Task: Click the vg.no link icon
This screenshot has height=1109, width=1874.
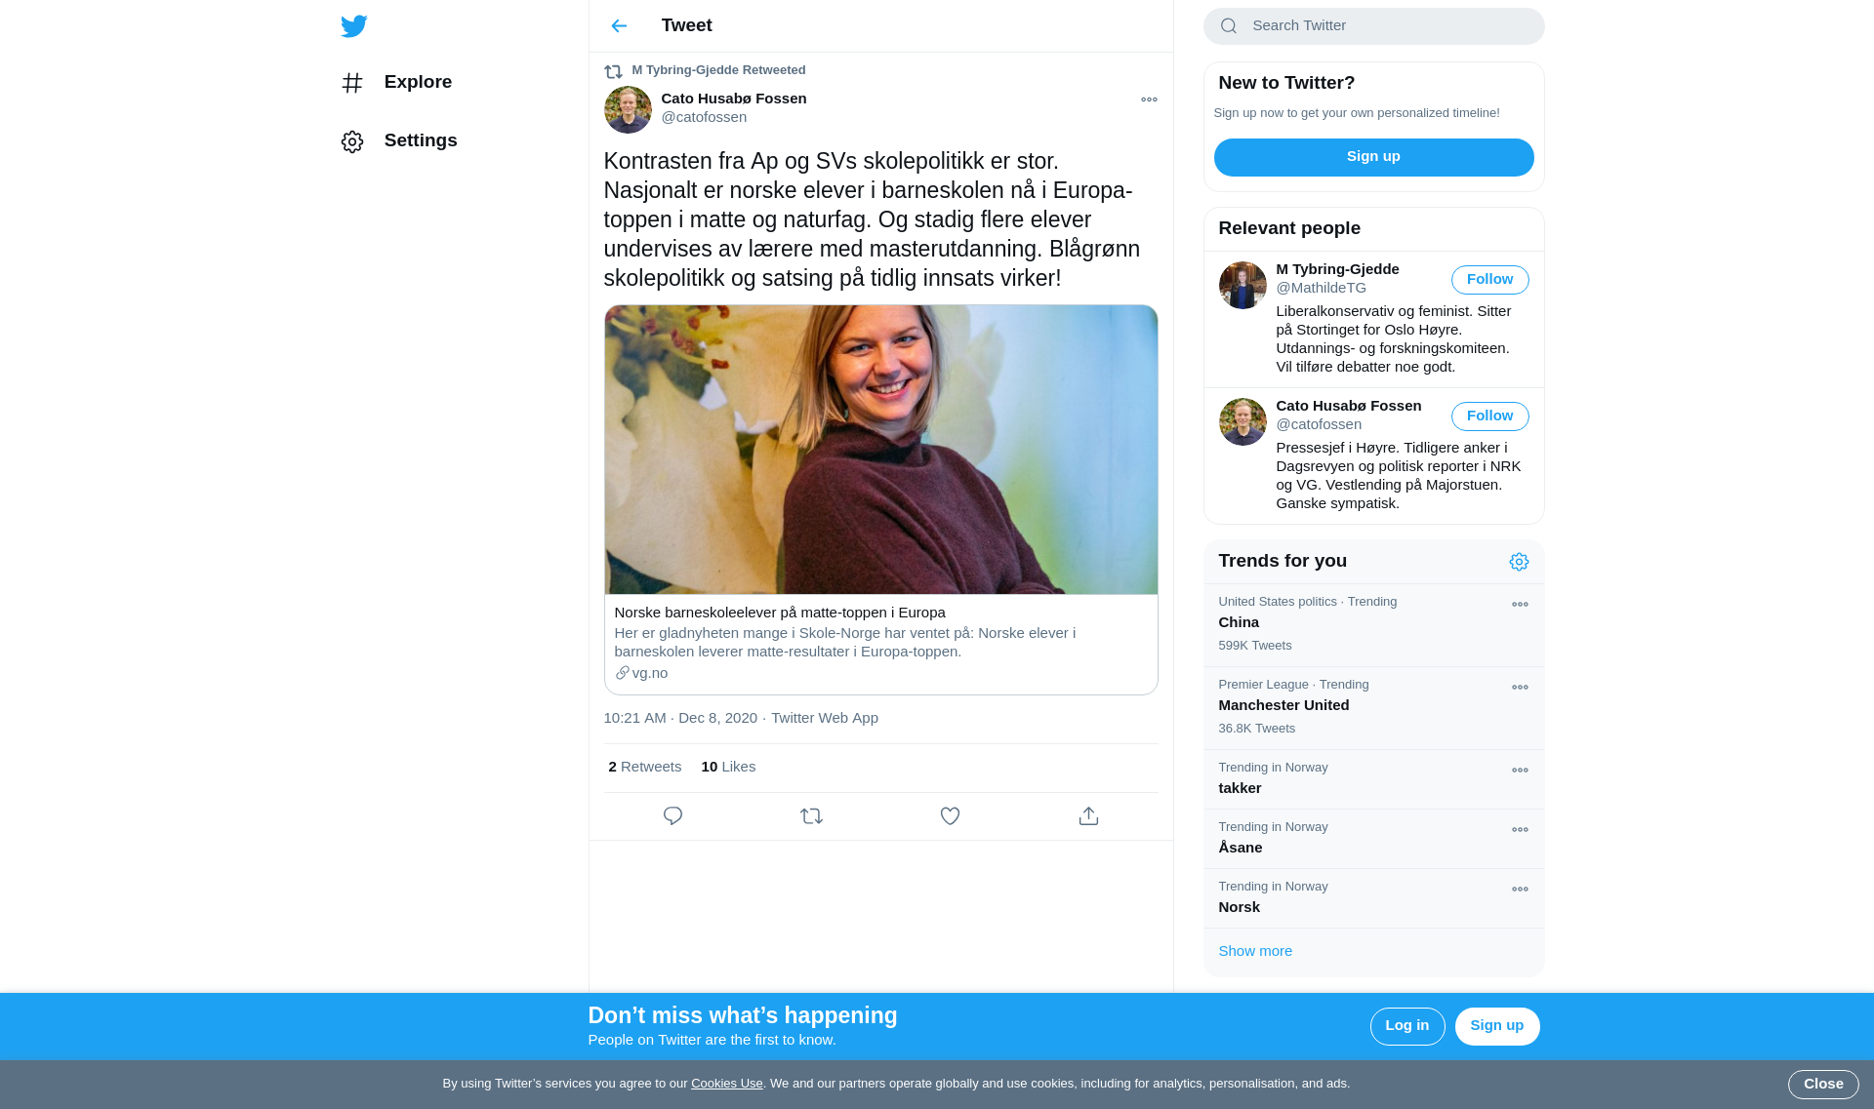Action: click(622, 673)
